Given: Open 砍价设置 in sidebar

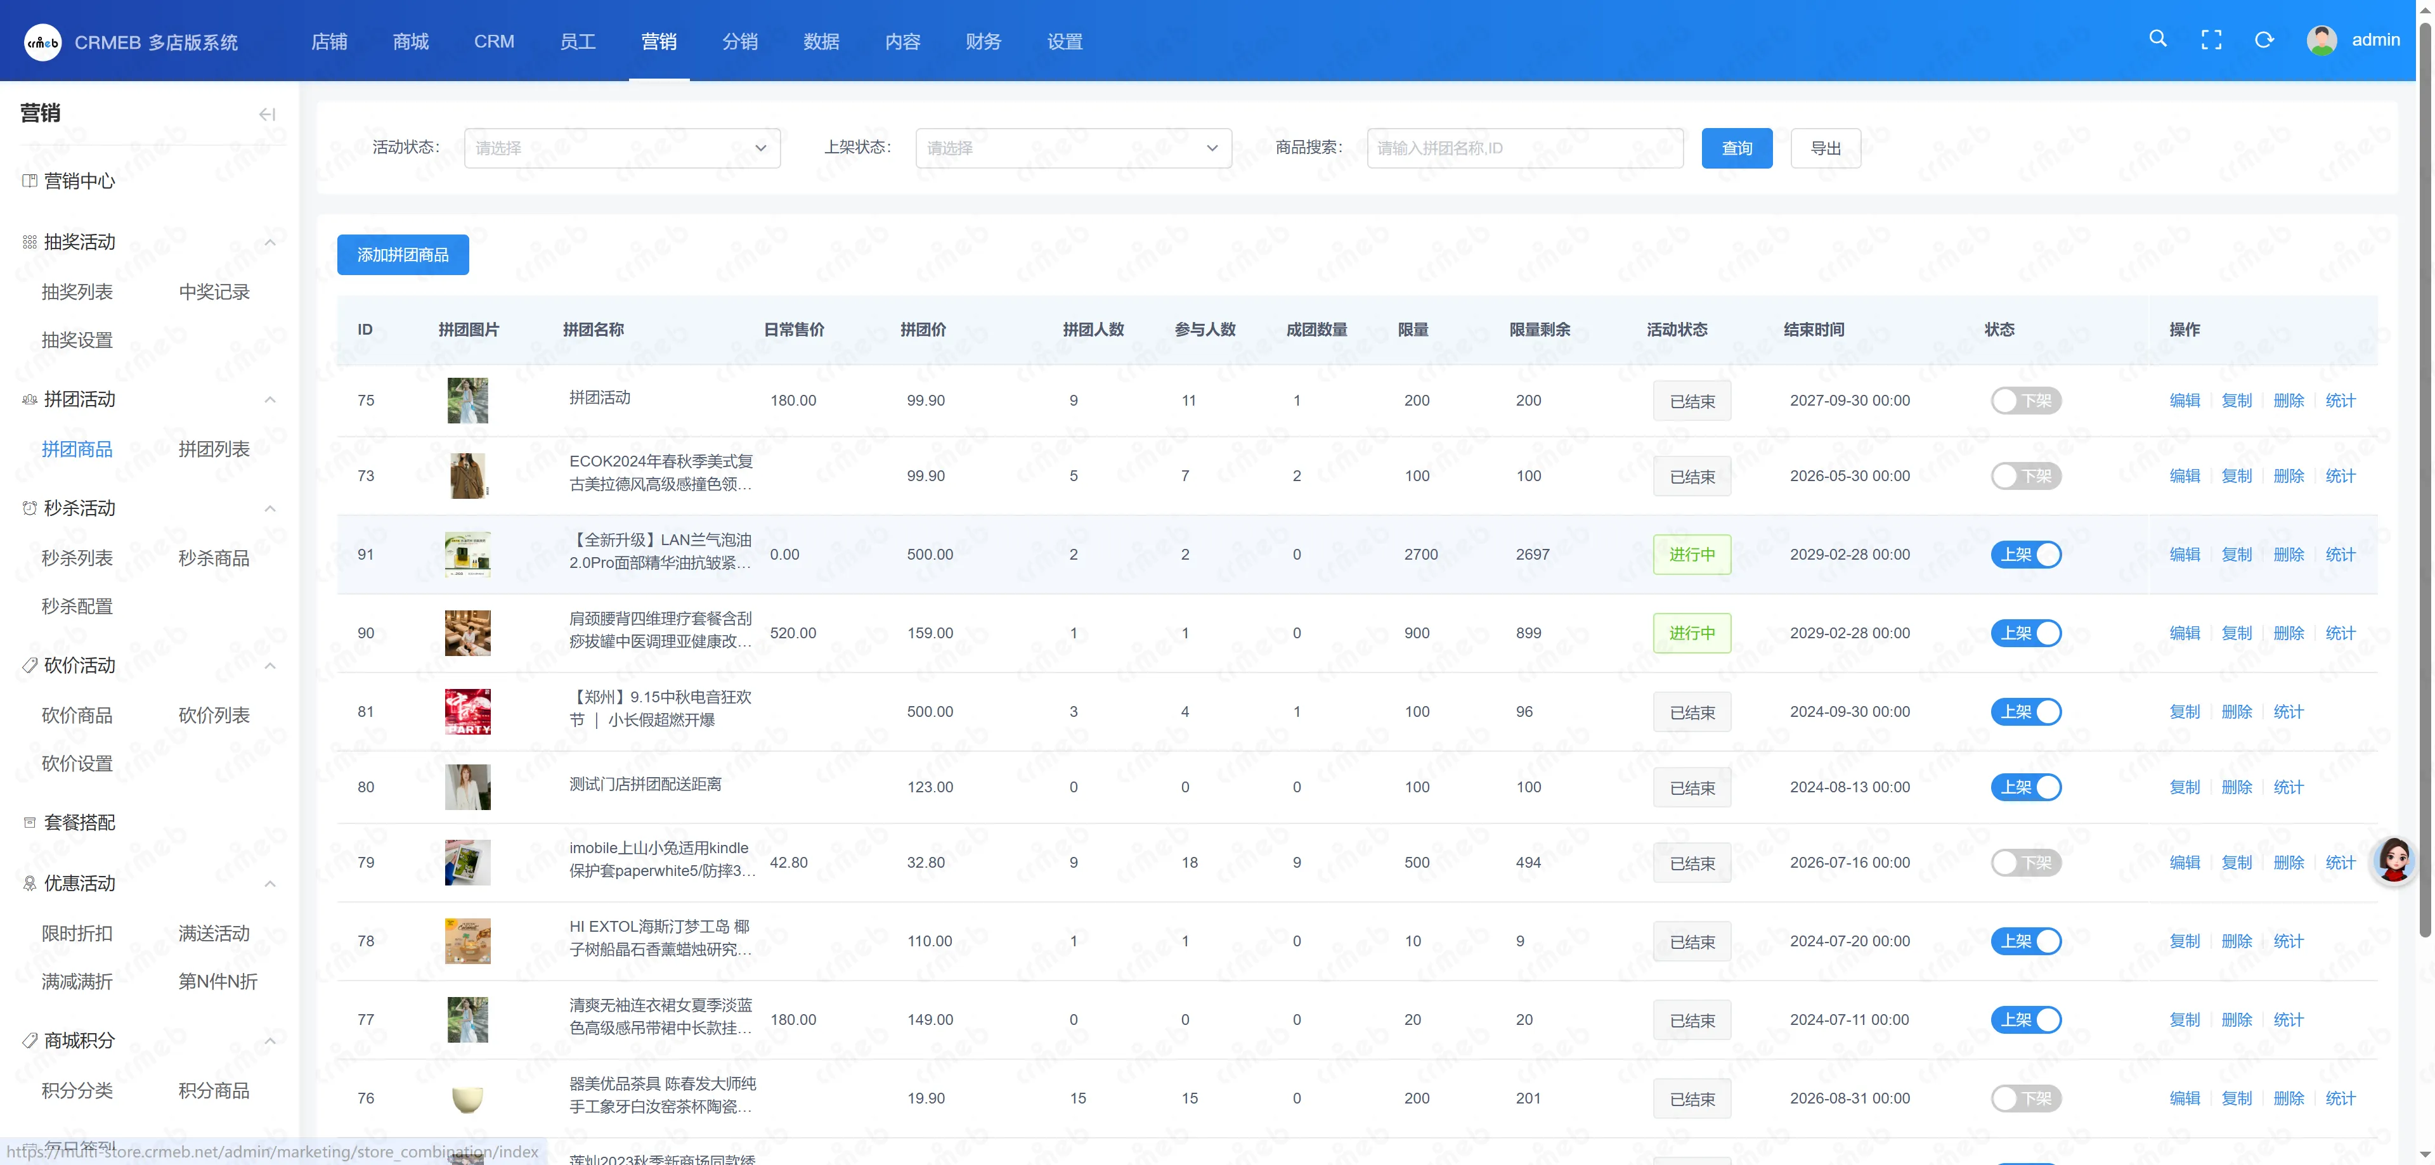Looking at the screenshot, I should pos(77,763).
